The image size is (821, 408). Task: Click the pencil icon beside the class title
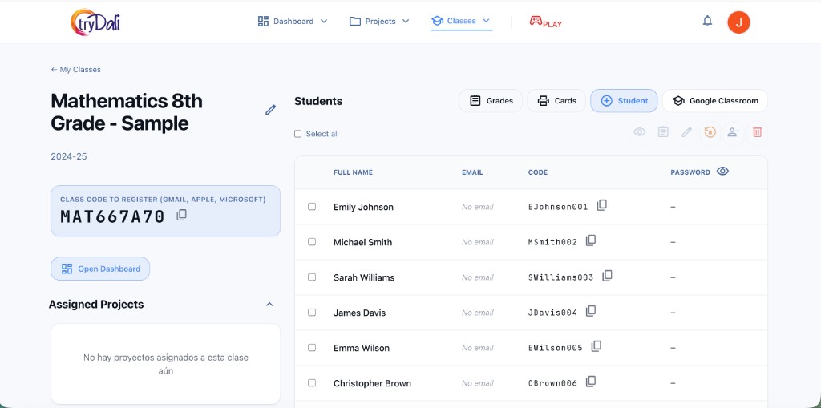(x=270, y=110)
